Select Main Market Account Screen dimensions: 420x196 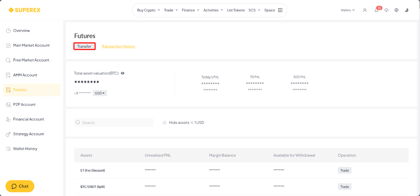point(32,45)
